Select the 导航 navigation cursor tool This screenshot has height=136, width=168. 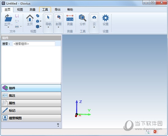pyautogui.click(x=48, y=17)
